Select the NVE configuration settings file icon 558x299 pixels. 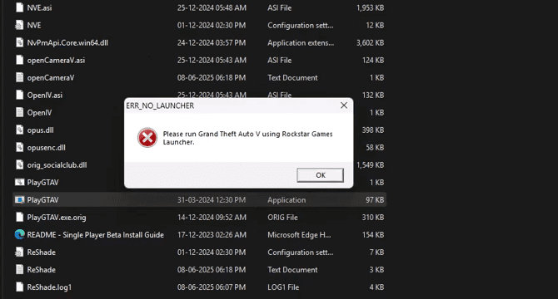tap(20, 25)
